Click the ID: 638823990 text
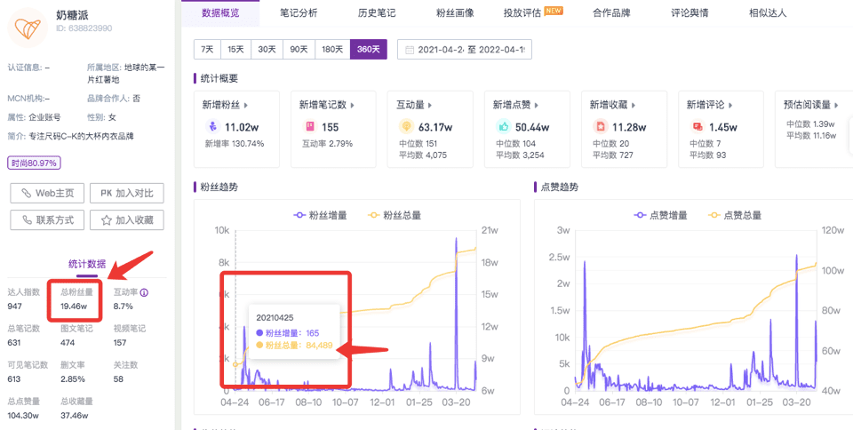 pos(84,28)
